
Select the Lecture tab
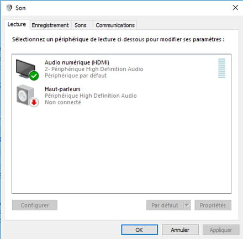tap(17, 24)
